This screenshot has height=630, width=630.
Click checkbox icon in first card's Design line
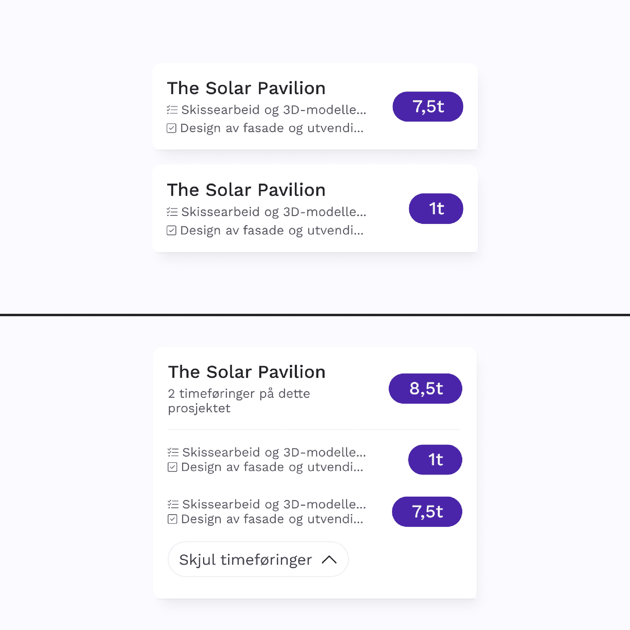171,128
